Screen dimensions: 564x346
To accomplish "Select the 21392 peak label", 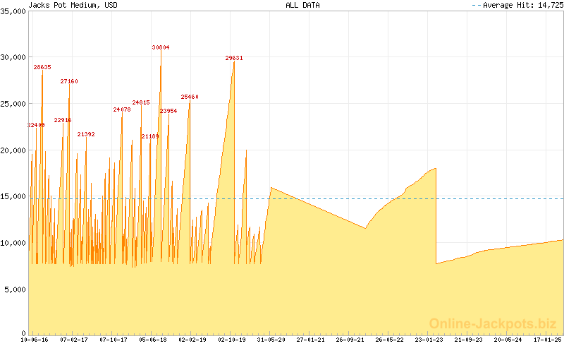I will 86,134.
